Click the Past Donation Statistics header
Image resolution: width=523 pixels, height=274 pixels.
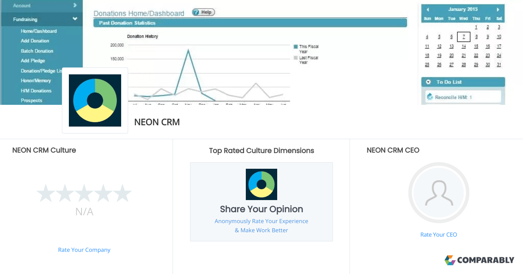point(250,23)
